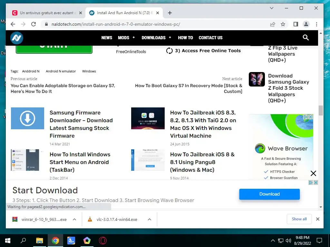The width and height of the screenshot is (330, 247).
Task: Close the bottom banner ad via its X
Action: tap(316, 183)
